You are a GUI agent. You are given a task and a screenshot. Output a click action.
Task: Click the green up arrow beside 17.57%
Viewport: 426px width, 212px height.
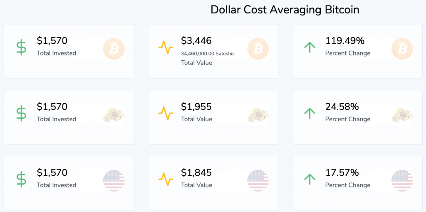pos(310,179)
